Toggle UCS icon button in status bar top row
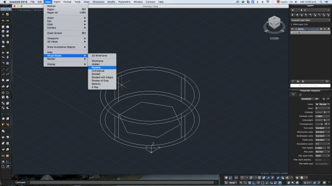This screenshot has width=332, height=186. pos(230,178)
